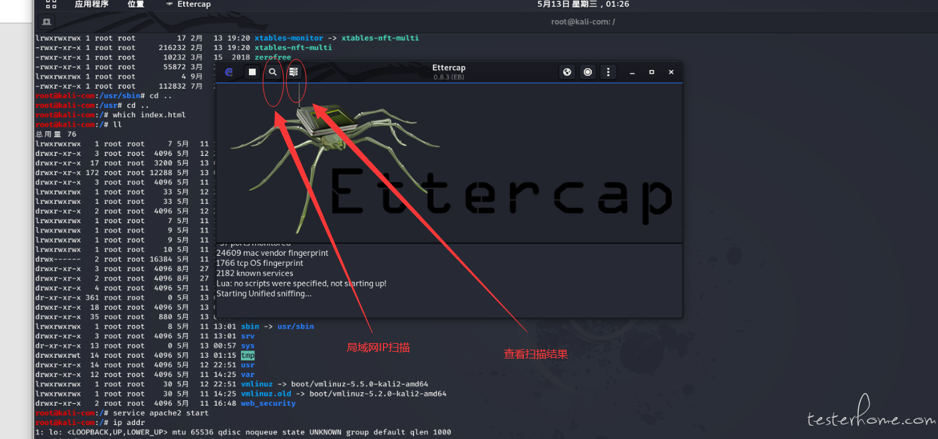This screenshot has height=439, width=938.
Task: Click 'boot/vmlinuz-5.5.0-kali2-amd64' link target in the terminal
Action: [x=359, y=384]
